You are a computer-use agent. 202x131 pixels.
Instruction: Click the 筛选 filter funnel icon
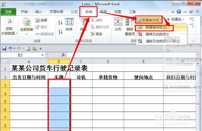click(83, 22)
